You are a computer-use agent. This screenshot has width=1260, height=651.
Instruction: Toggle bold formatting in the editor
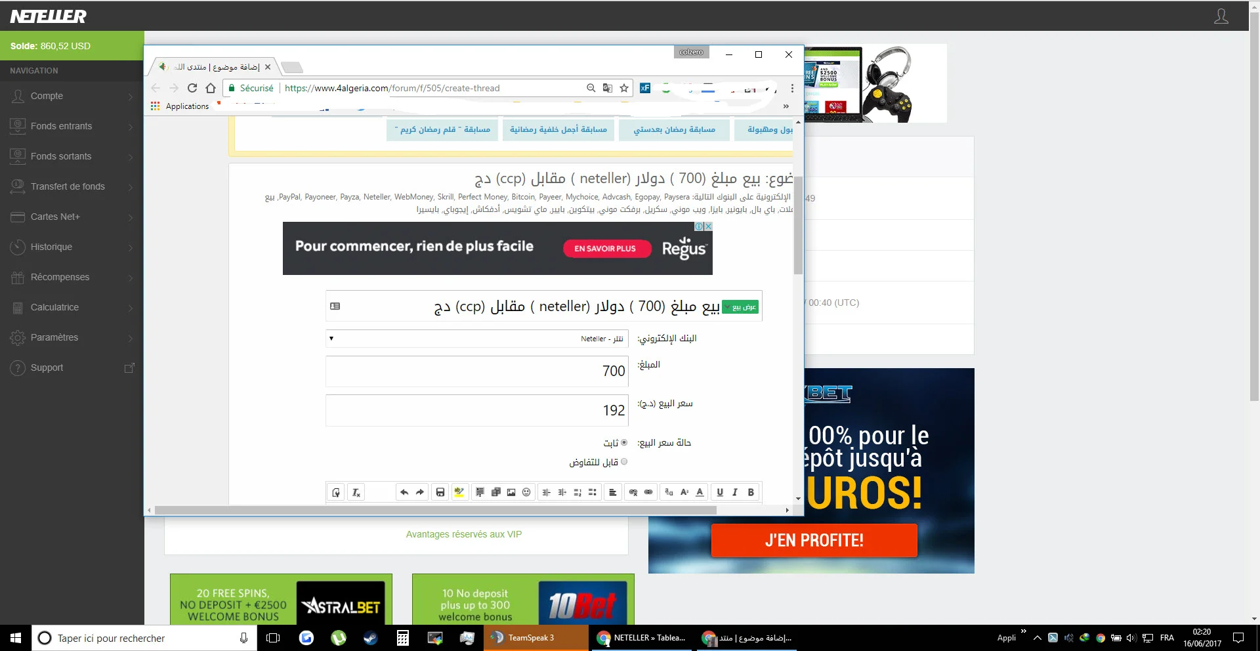(x=751, y=492)
